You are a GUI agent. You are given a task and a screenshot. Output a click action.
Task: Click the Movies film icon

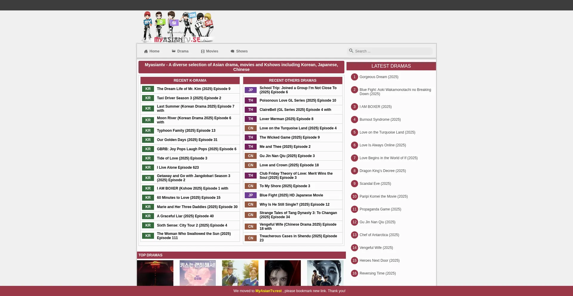[x=203, y=51]
